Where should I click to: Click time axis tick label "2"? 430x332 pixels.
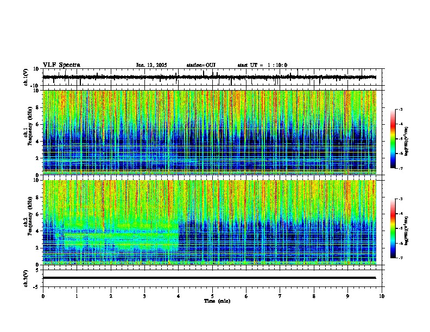pyautogui.click(x=111, y=296)
